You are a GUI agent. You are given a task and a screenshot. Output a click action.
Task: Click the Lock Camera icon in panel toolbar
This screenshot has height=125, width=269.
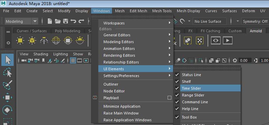pyautogui.click(x=30, y=60)
